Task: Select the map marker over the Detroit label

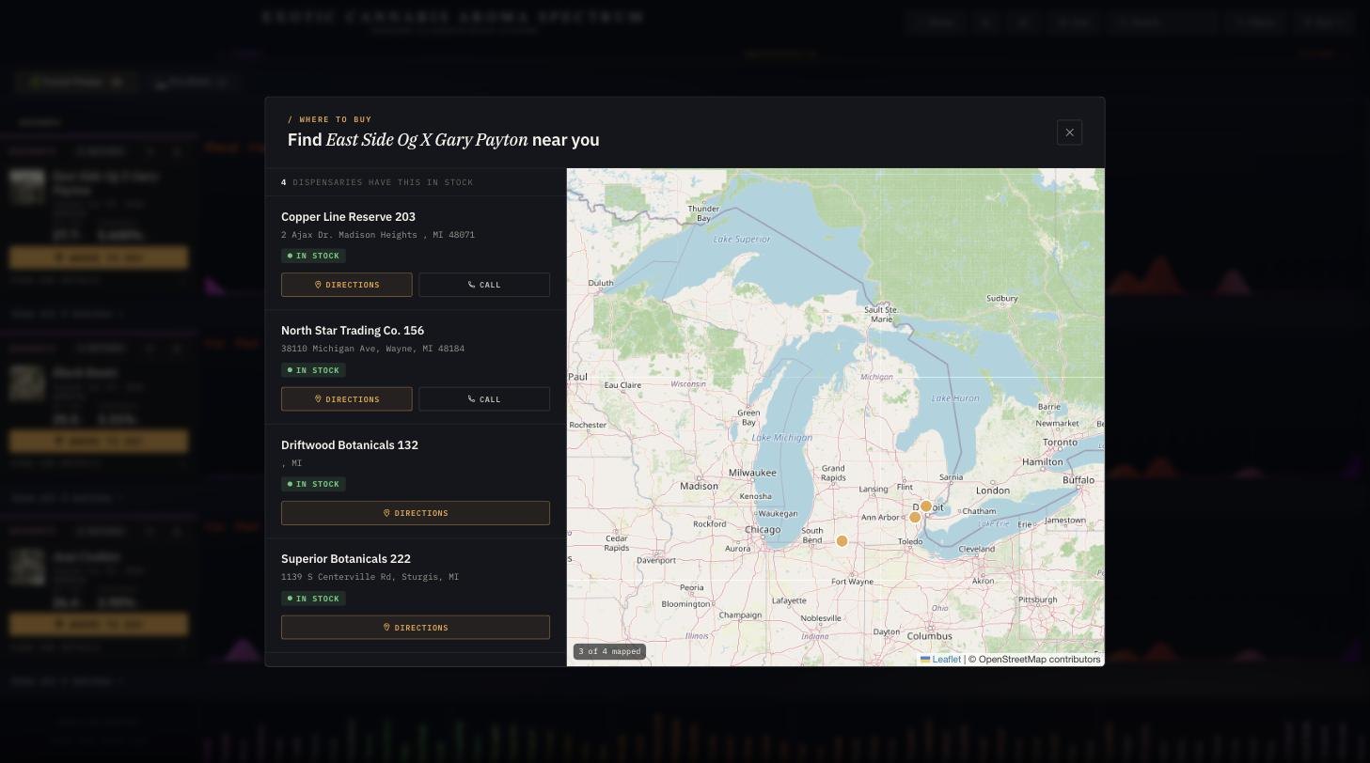Action: (926, 506)
